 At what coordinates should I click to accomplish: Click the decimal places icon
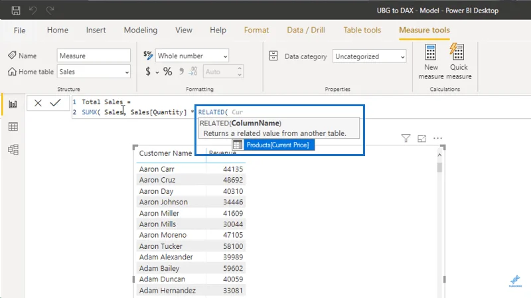click(x=193, y=72)
